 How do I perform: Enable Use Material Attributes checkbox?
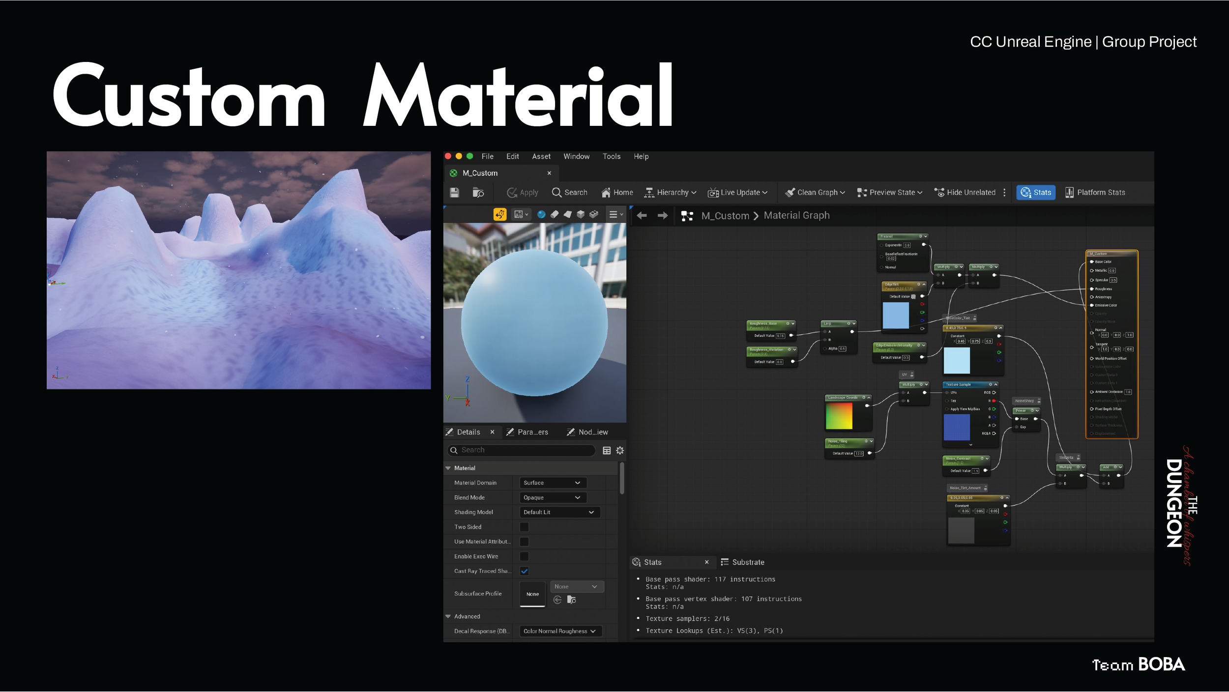(525, 542)
